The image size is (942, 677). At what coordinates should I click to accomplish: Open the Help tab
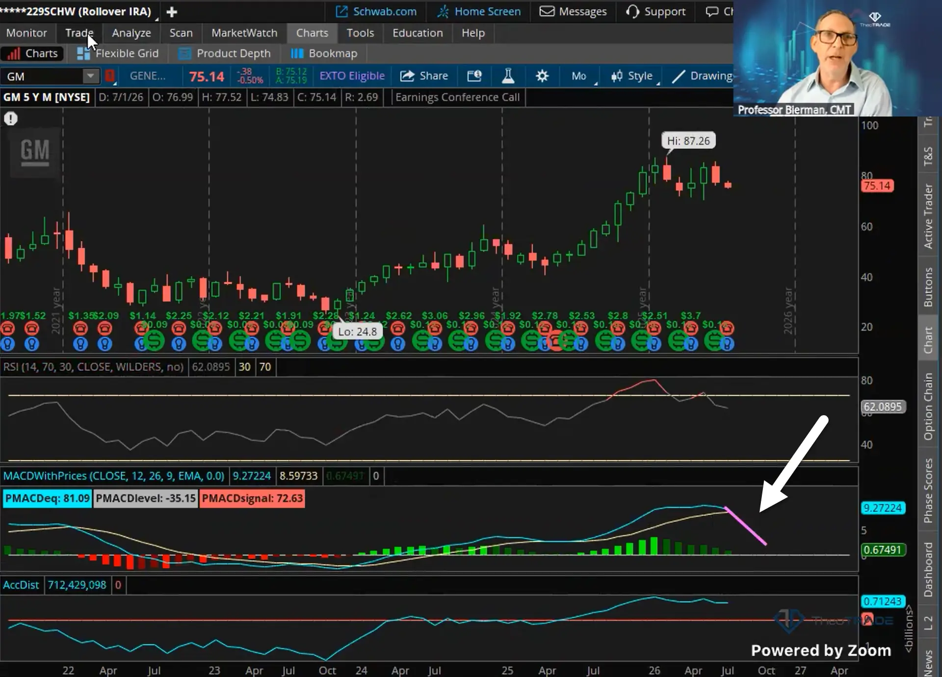(473, 33)
